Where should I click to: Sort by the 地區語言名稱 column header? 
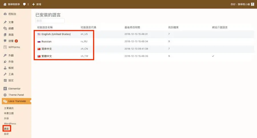45,27
